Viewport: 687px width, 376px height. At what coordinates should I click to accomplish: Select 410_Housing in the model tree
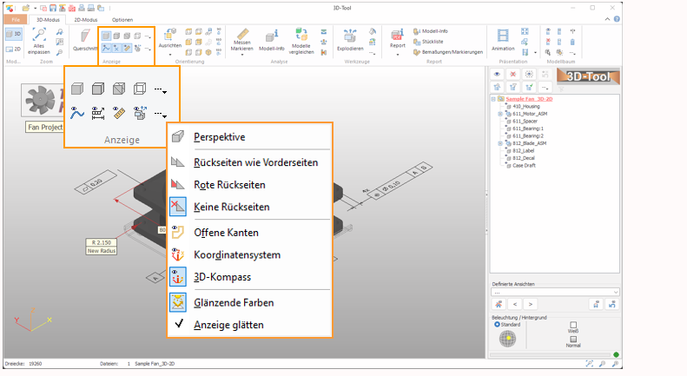527,106
